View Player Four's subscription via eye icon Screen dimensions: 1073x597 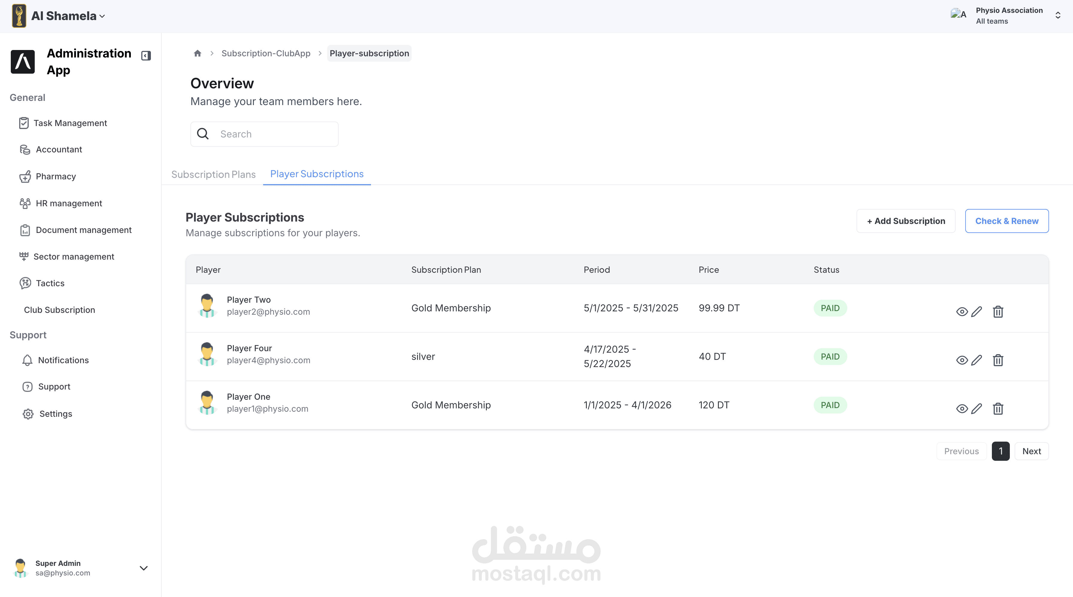[x=961, y=360]
